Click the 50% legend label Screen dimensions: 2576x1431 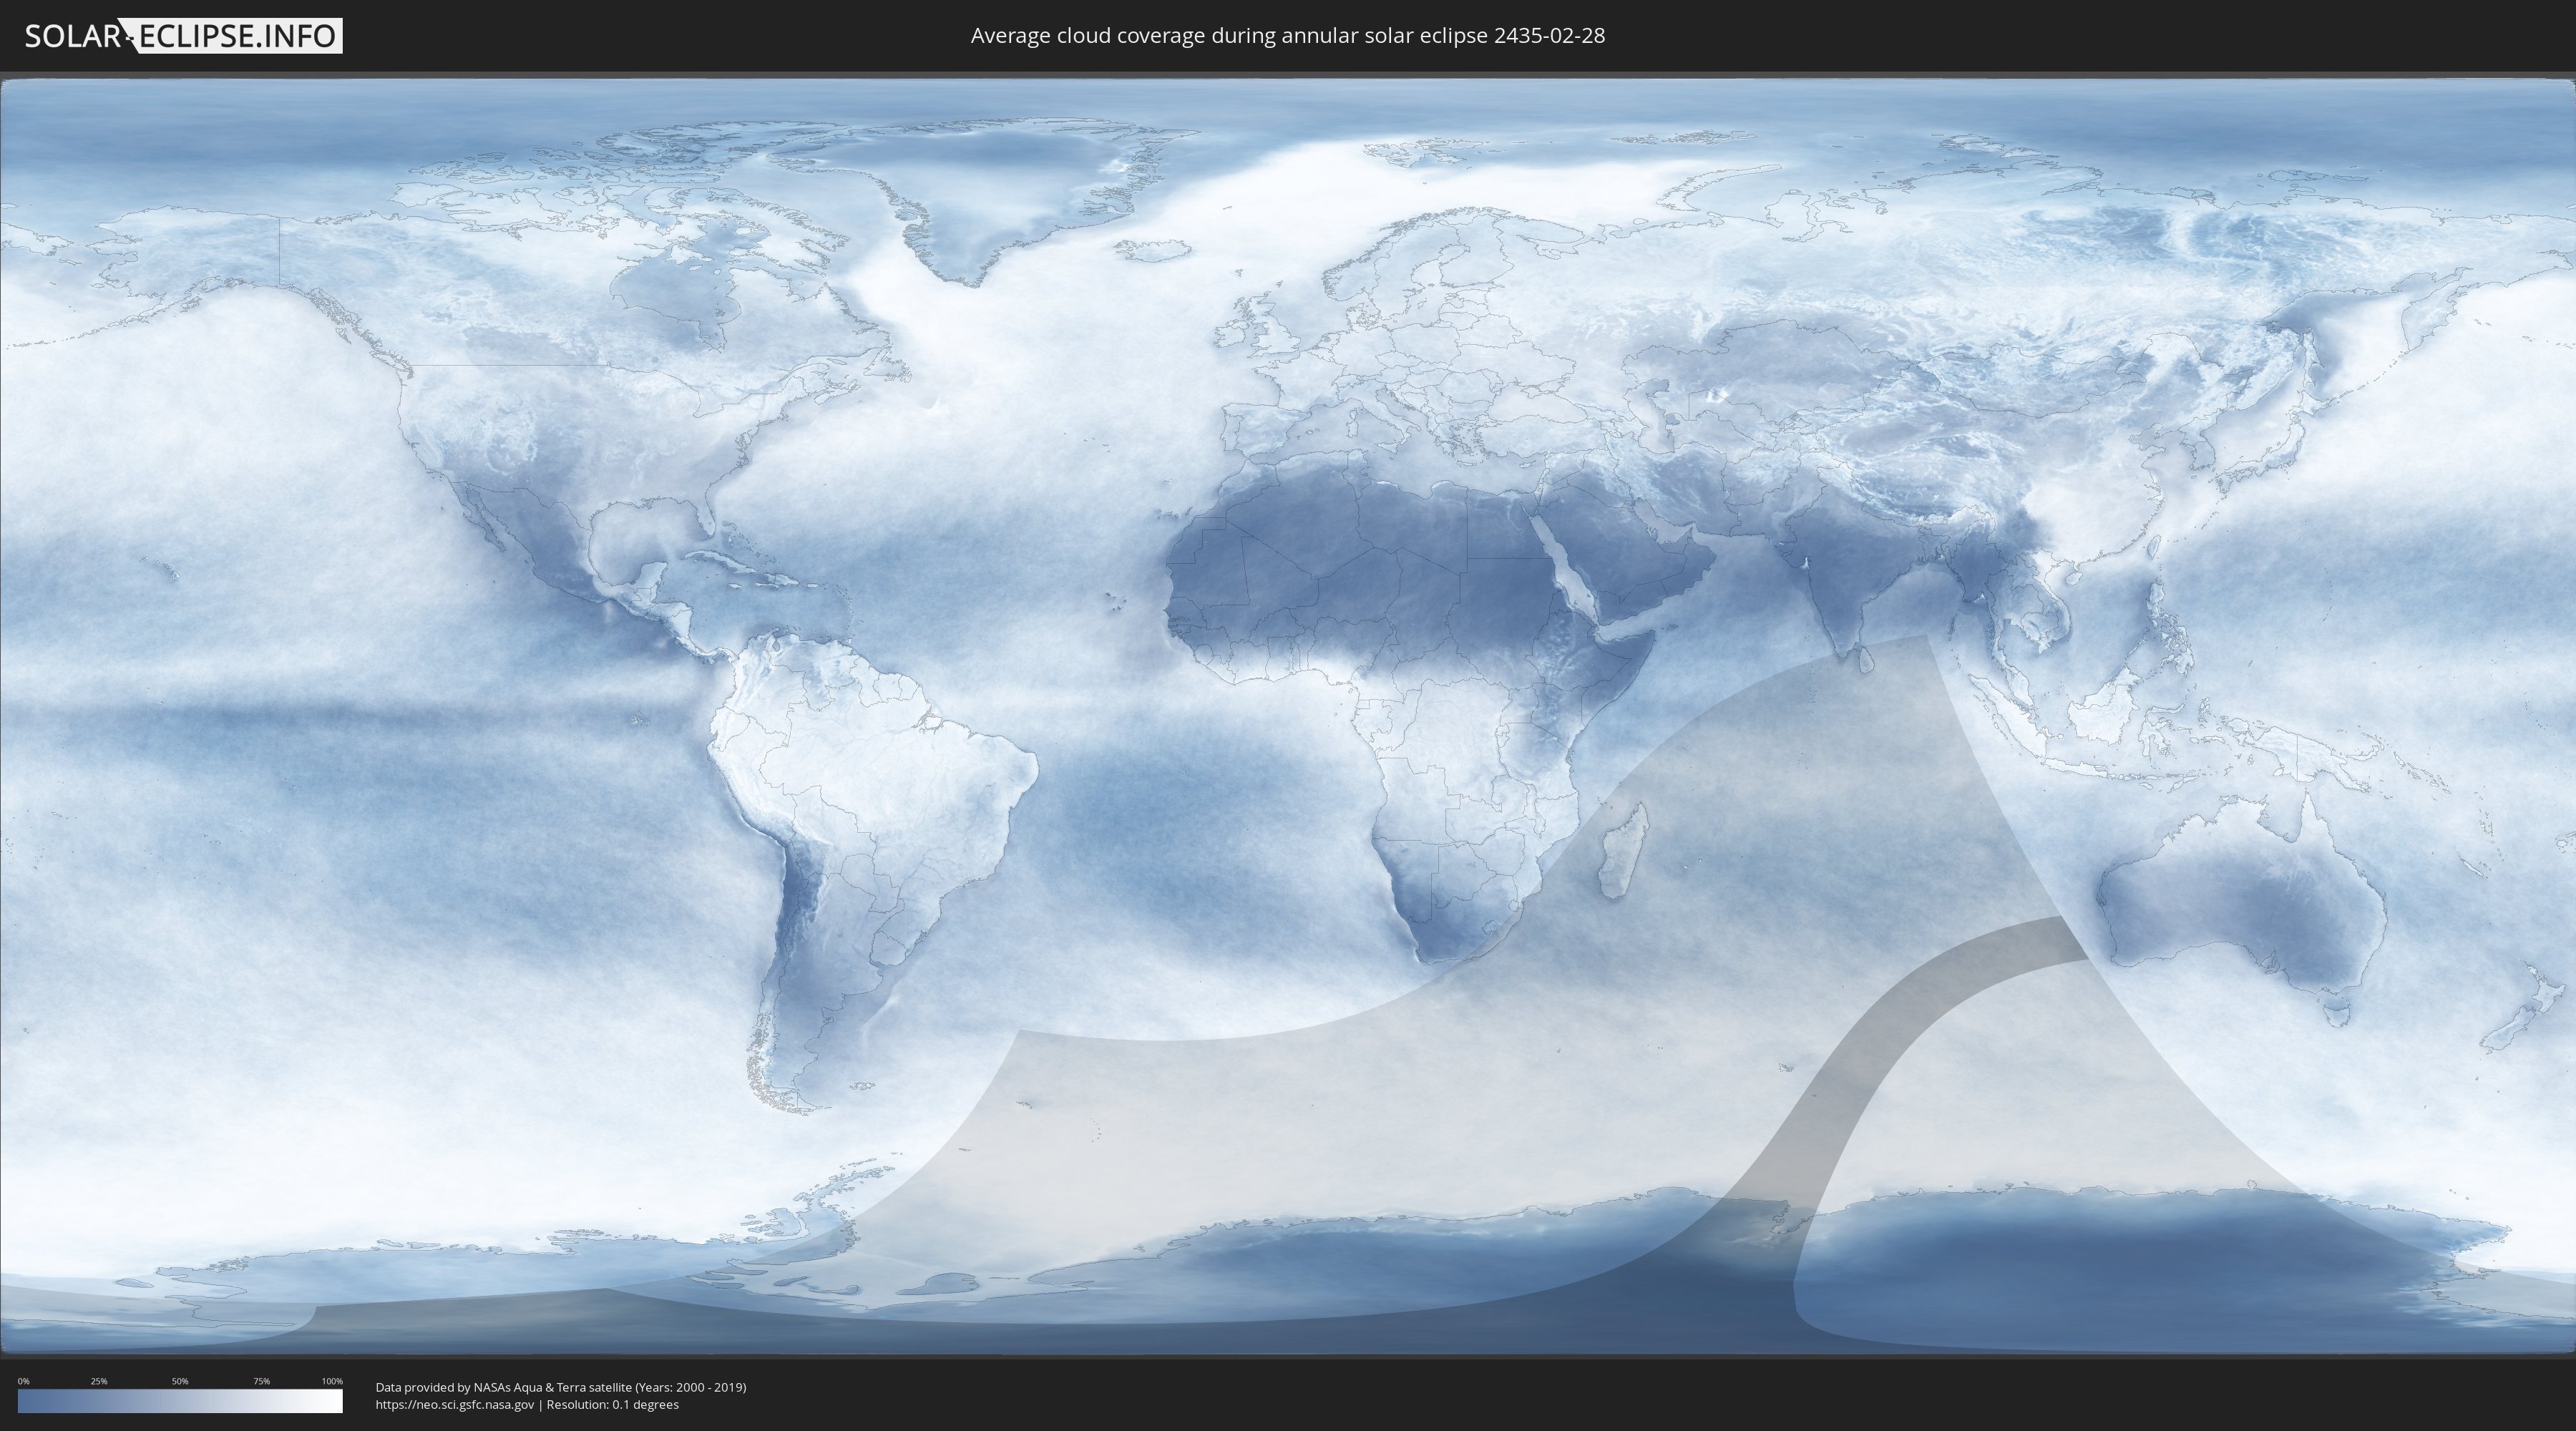(x=180, y=1381)
